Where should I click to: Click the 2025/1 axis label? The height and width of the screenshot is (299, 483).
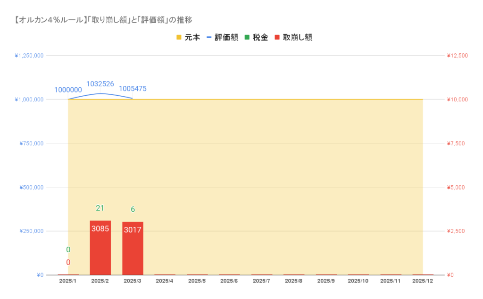(68, 281)
